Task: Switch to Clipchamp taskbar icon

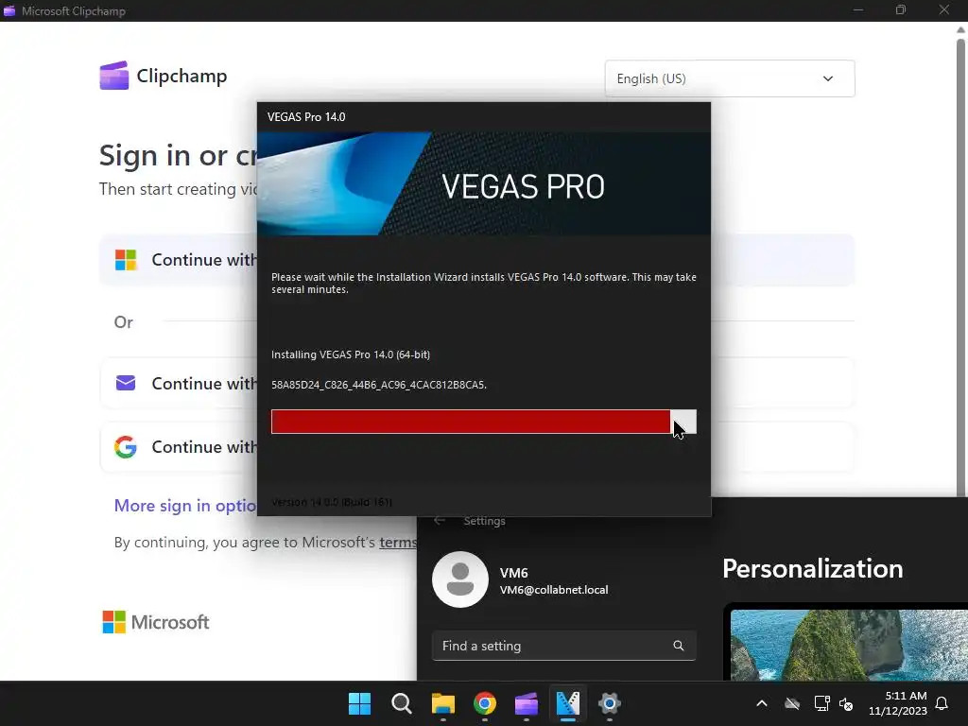Action: pyautogui.click(x=526, y=703)
